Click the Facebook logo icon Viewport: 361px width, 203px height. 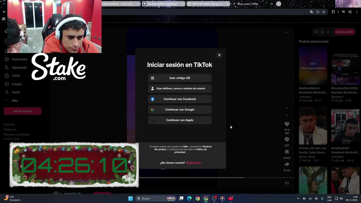pyautogui.click(x=153, y=99)
